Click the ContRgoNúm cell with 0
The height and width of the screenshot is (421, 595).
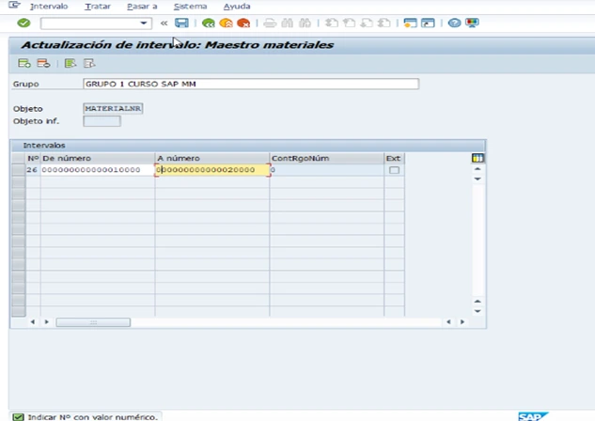(x=327, y=170)
